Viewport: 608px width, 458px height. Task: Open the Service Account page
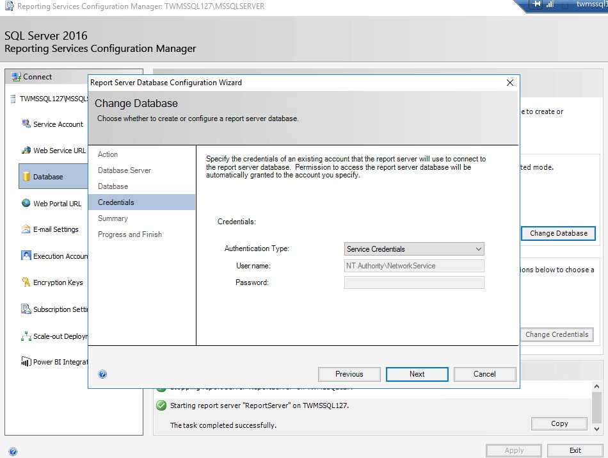pos(58,124)
